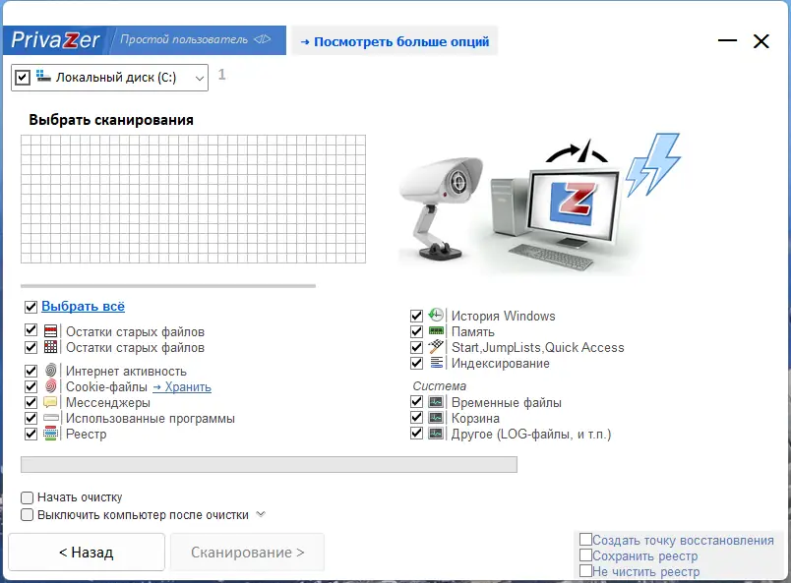This screenshot has width=791, height=583.
Task: Click the Корзина monitor icon
Action: tap(436, 418)
